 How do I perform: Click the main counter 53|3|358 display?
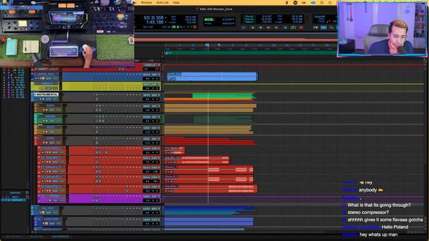154,18
